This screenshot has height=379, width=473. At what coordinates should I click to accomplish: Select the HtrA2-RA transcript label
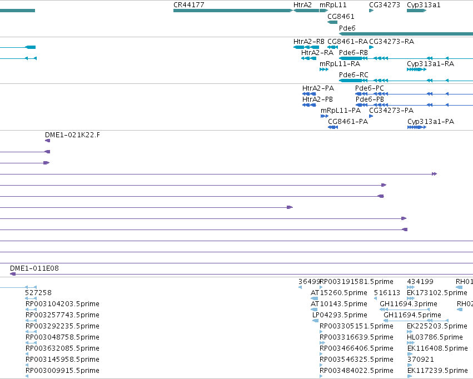point(317,52)
